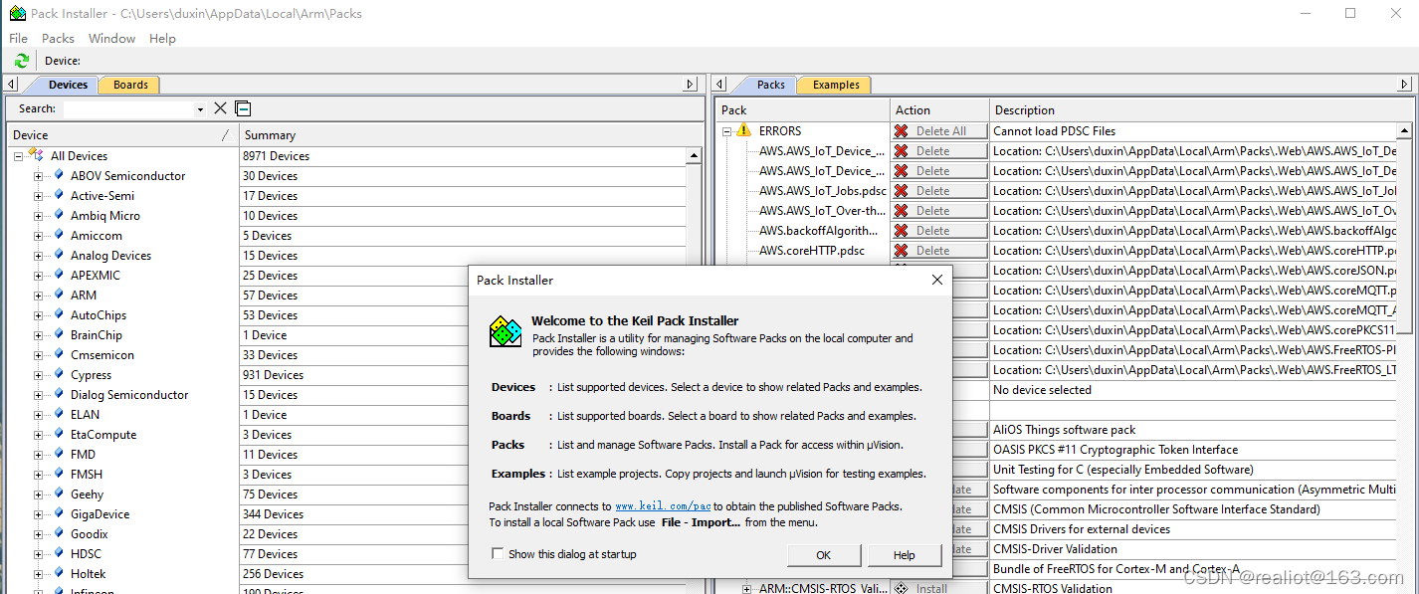Viewport: 1419px width, 594px height.
Task: Expand the Analog Devices vendor node
Action: [x=38, y=256]
